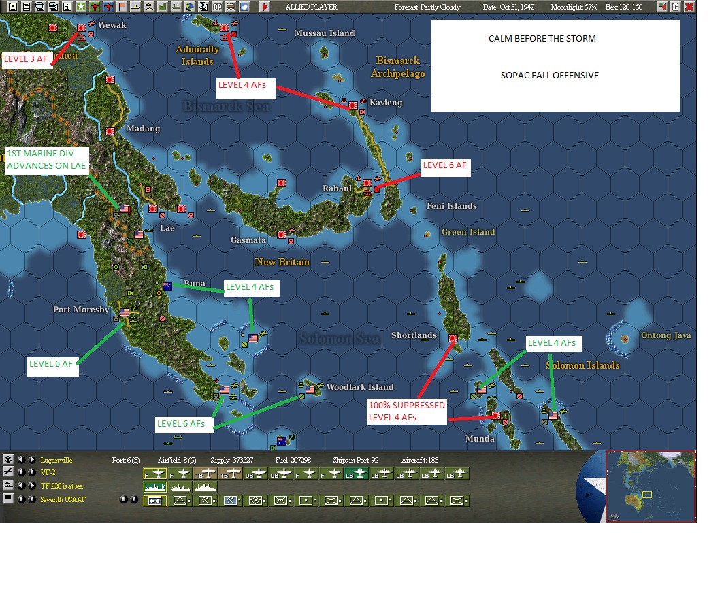Click the 'Supply: 373527' value
The width and height of the screenshot is (722, 611).
231,460
